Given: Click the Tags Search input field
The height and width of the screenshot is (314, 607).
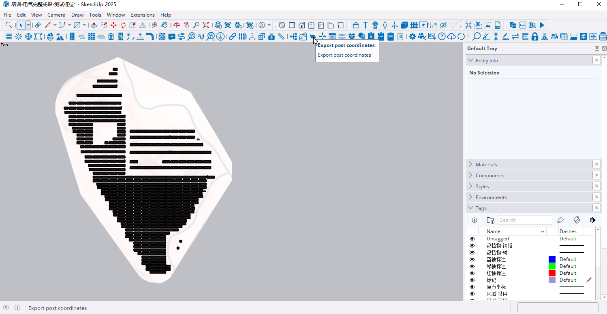Looking at the screenshot, I should click(x=525, y=220).
